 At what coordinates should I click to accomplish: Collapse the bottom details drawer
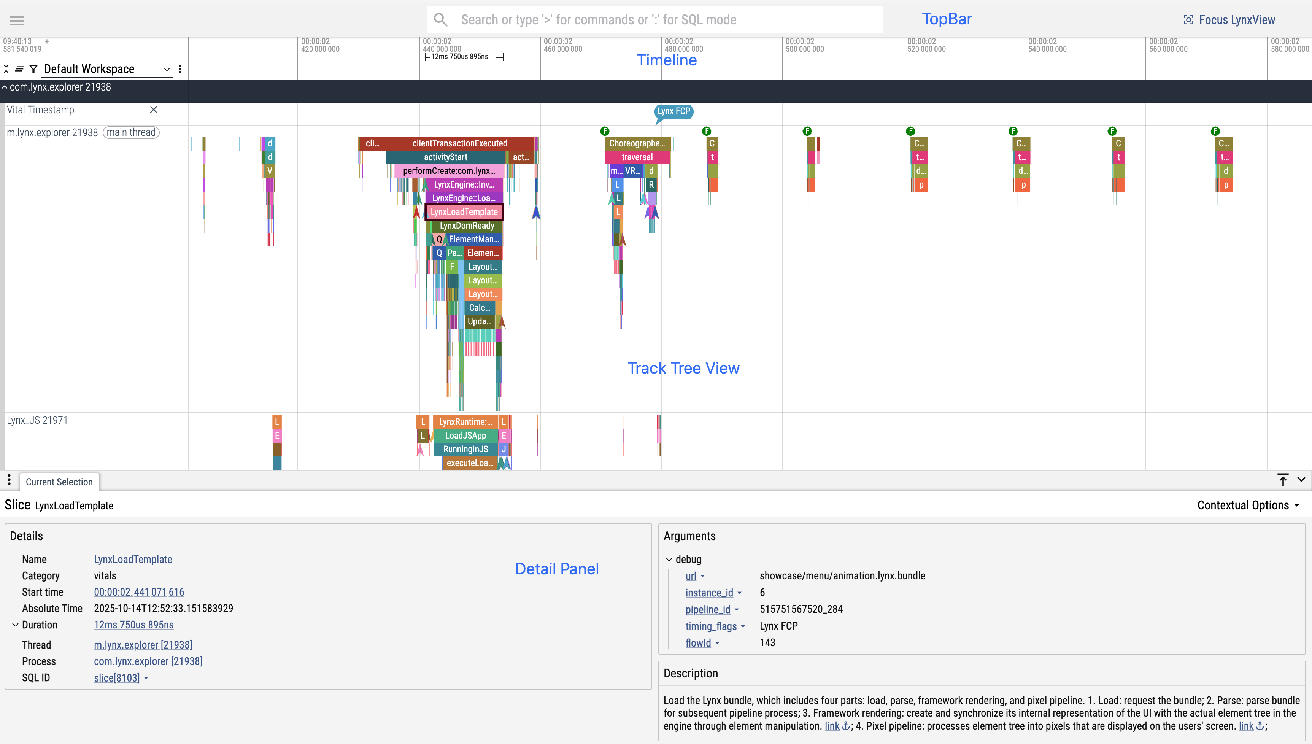pos(1301,480)
